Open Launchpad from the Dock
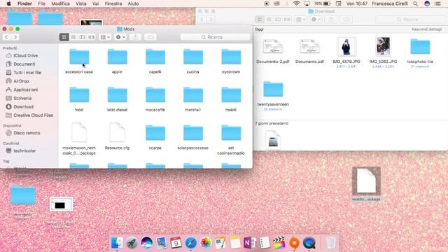This screenshot has width=448, height=252. [132, 243]
